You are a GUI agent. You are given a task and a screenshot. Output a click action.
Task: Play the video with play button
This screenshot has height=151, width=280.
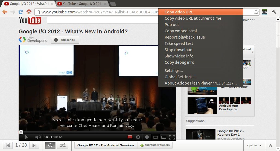[x=26, y=137]
